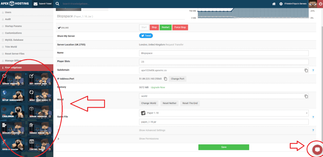Click the Request Transfer link
Image resolution: width=323 pixels, height=157 pixels.
tap(174, 45)
